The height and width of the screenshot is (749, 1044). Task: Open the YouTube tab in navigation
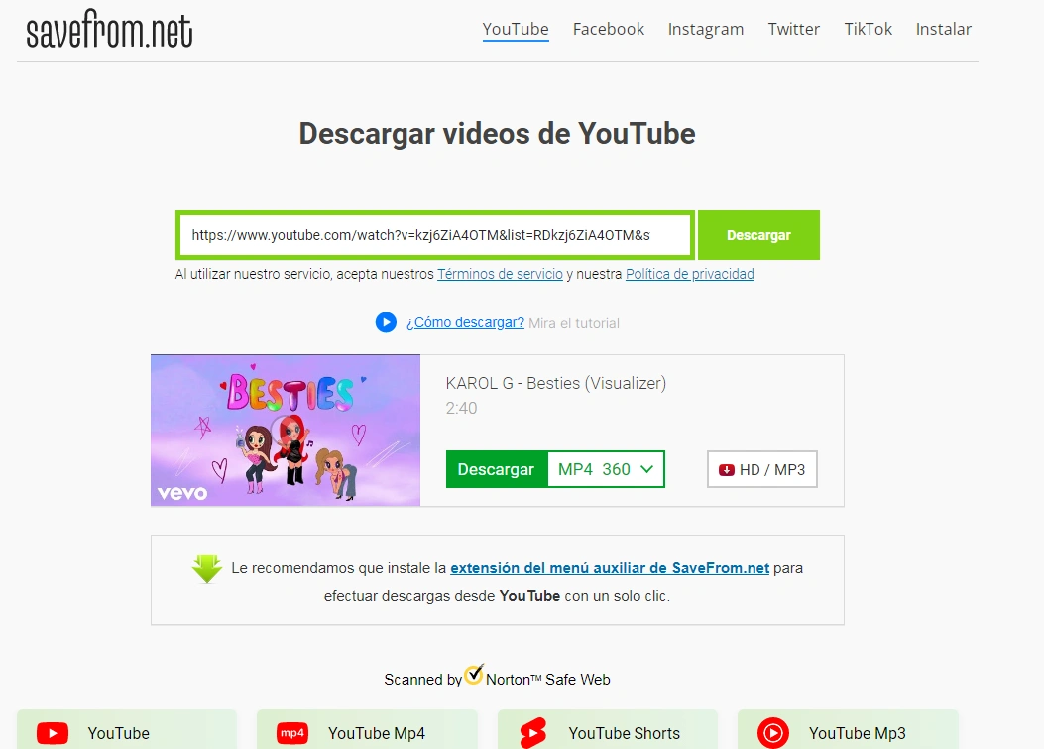pos(516,29)
